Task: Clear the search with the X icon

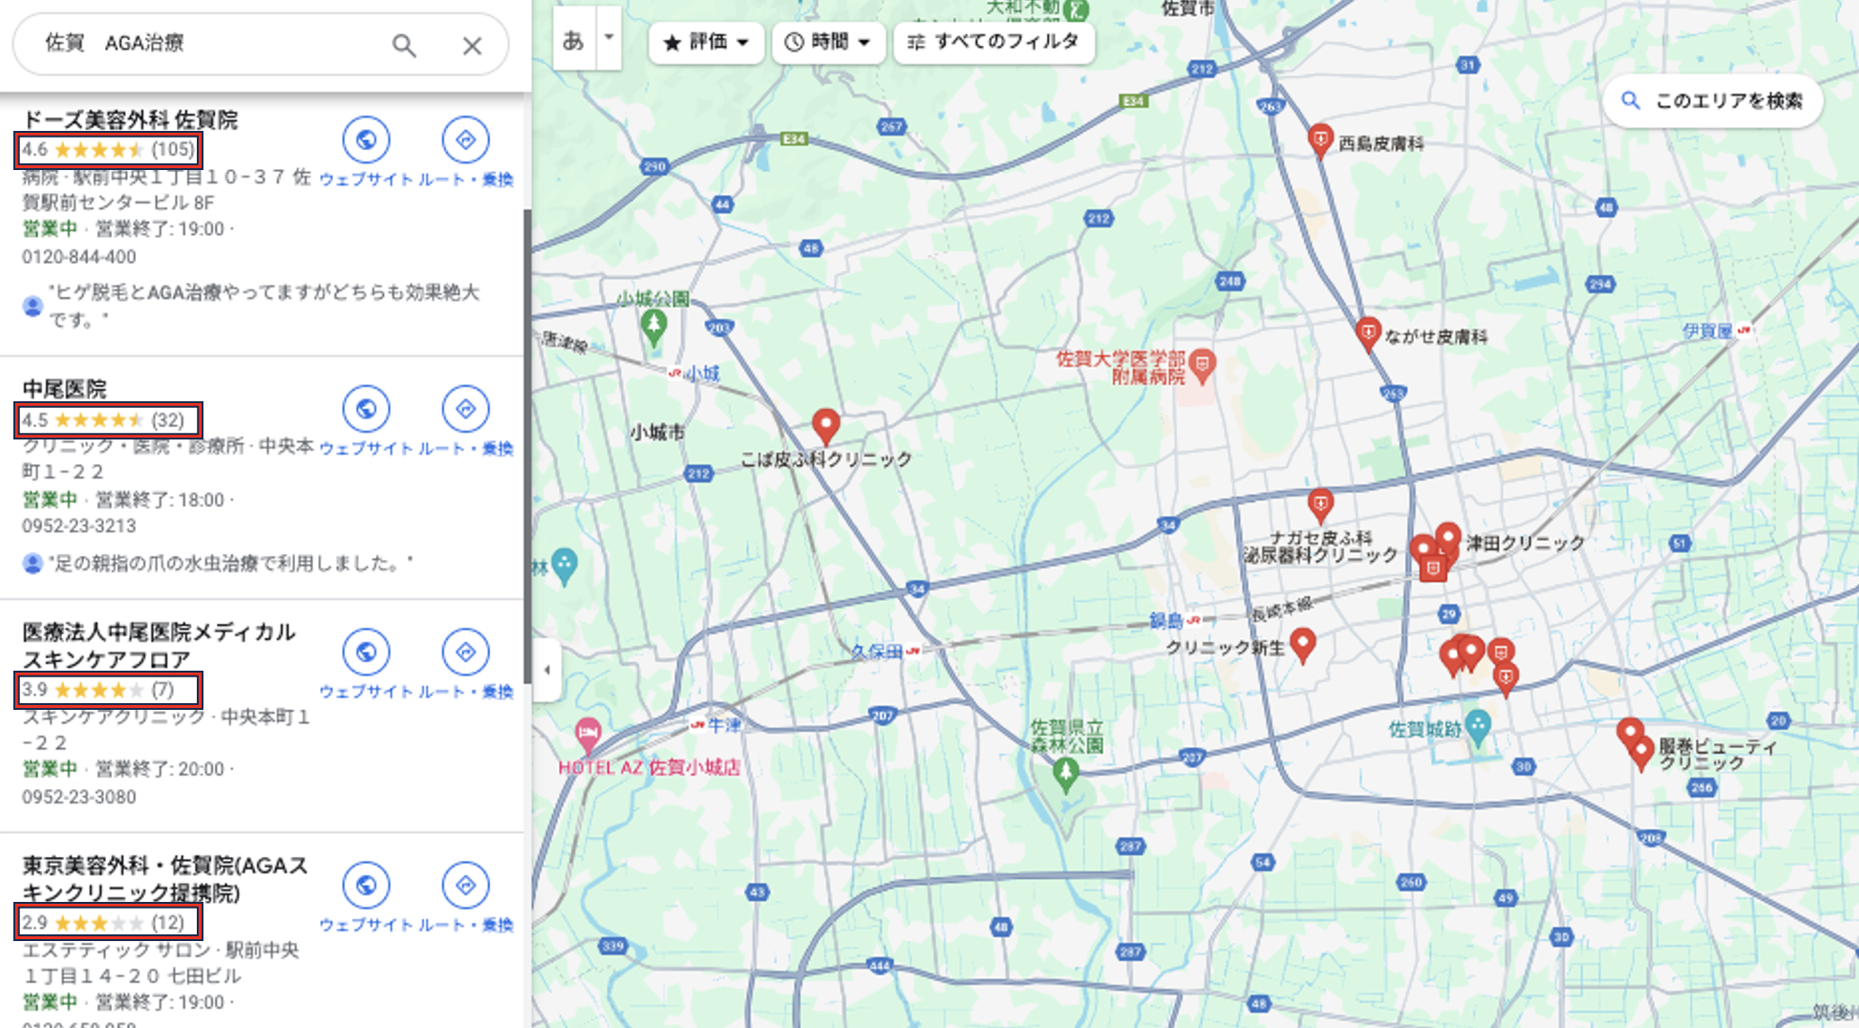Action: tap(472, 45)
